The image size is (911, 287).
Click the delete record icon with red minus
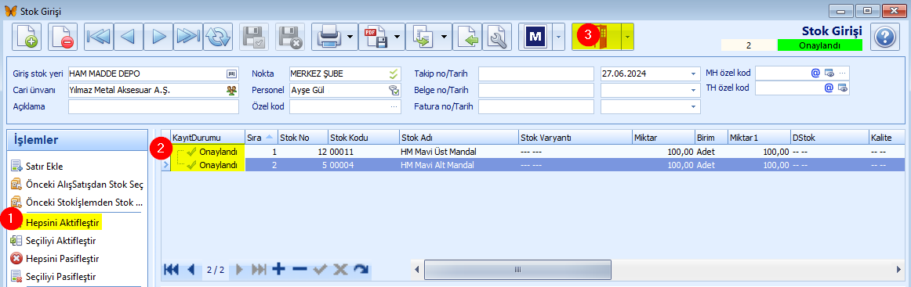pos(62,37)
